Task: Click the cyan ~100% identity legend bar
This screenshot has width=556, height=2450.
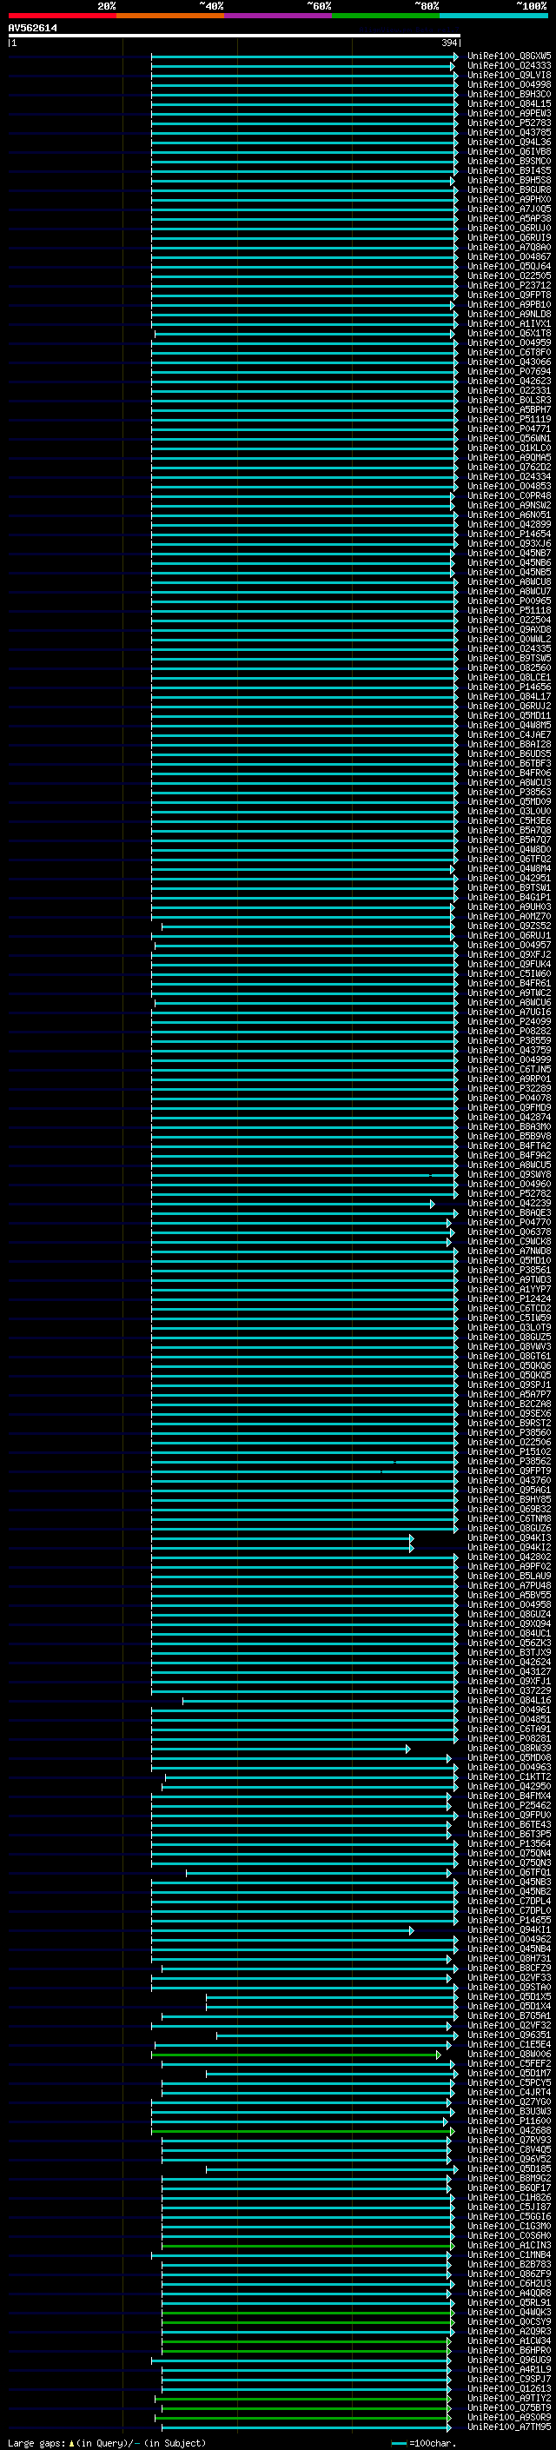Action: click(494, 16)
